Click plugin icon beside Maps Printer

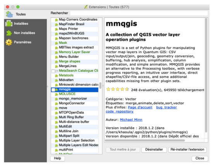[57, 29]
